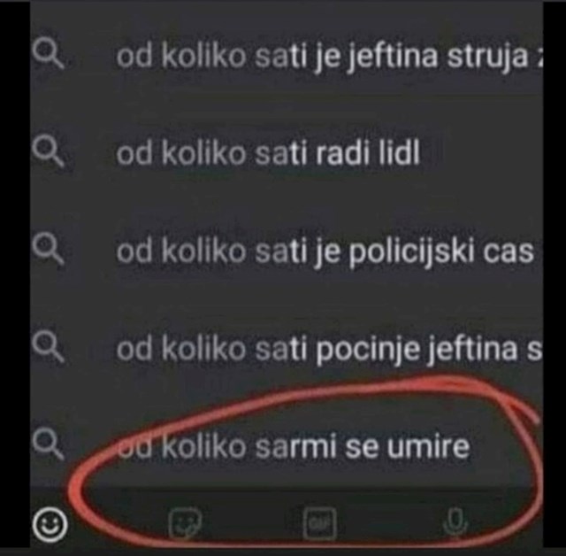Open the GIF keyboard icon
Screen dimensions: 566x556
320,522
